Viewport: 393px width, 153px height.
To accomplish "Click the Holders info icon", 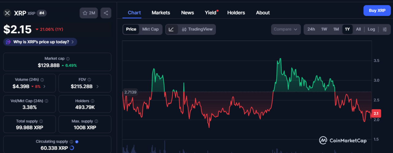I will tap(92, 101).
